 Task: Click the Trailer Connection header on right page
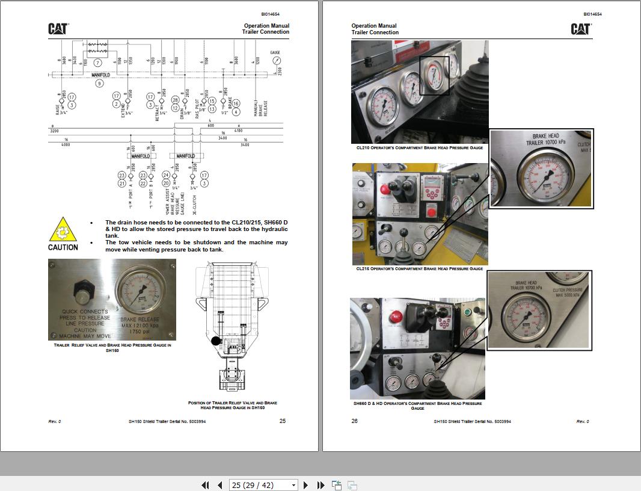click(374, 32)
